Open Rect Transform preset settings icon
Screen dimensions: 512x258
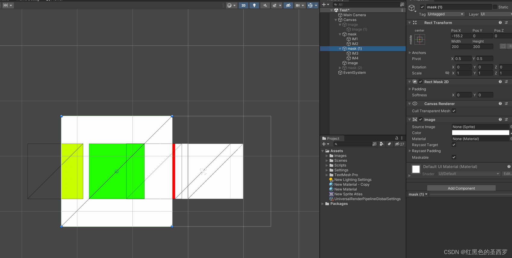[506, 22]
